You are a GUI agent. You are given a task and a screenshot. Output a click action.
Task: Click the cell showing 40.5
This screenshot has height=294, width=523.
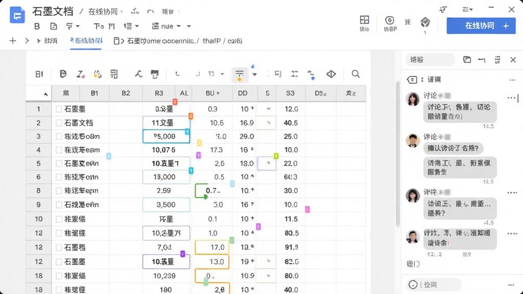(291, 123)
